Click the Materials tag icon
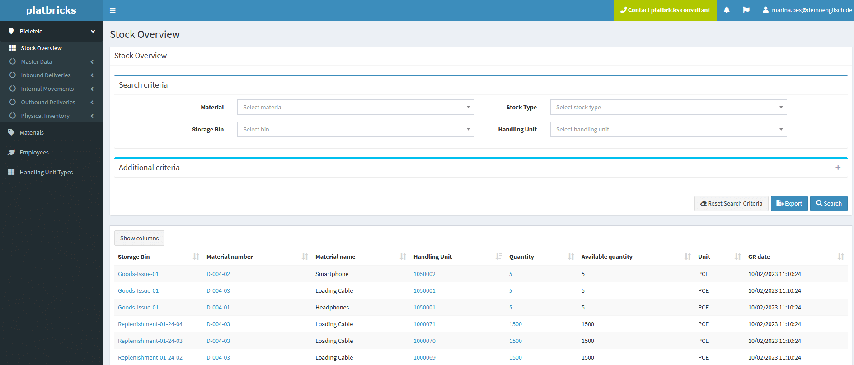The height and width of the screenshot is (365, 854). [x=11, y=132]
